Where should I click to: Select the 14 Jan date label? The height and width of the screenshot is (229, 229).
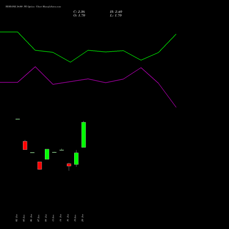(60, 218)
